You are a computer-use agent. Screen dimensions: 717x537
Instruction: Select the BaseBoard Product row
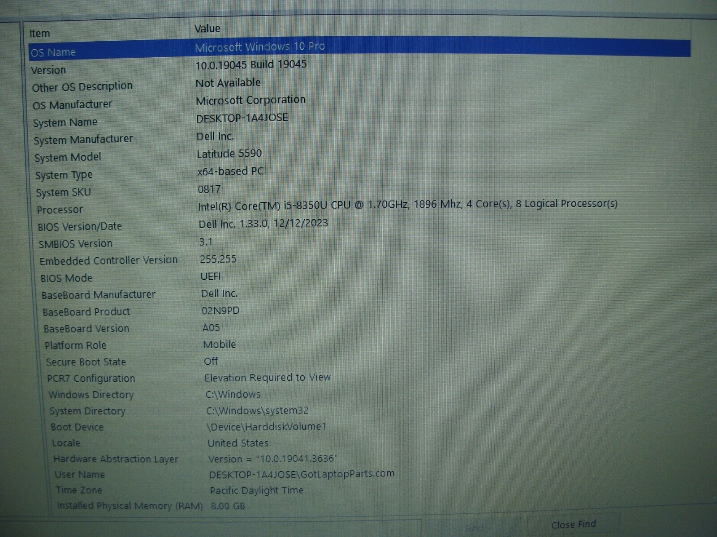click(x=86, y=312)
